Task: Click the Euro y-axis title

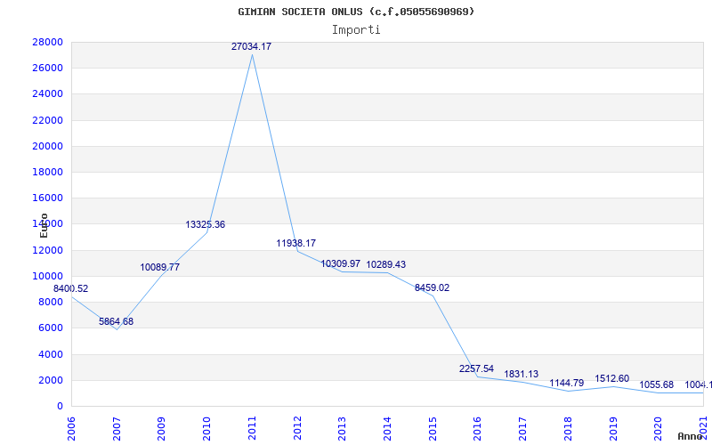Action: (x=44, y=226)
